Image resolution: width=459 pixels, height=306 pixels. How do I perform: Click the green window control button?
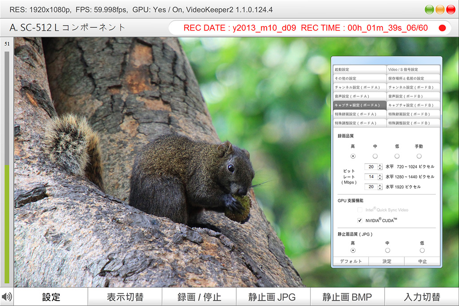[429, 10]
